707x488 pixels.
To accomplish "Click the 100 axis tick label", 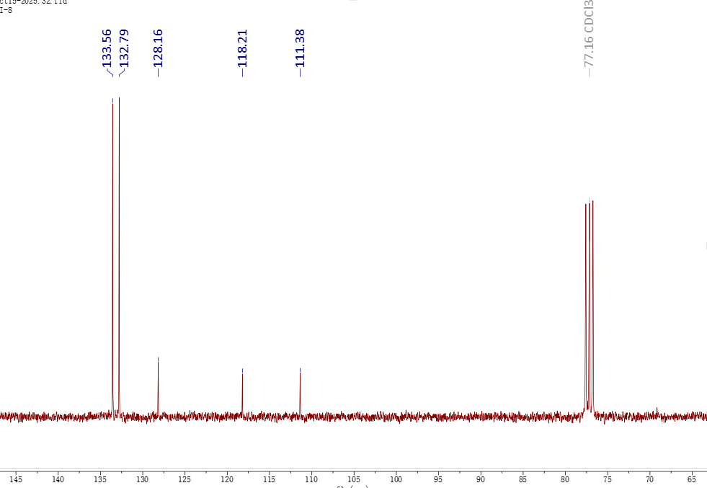I will coord(396,479).
